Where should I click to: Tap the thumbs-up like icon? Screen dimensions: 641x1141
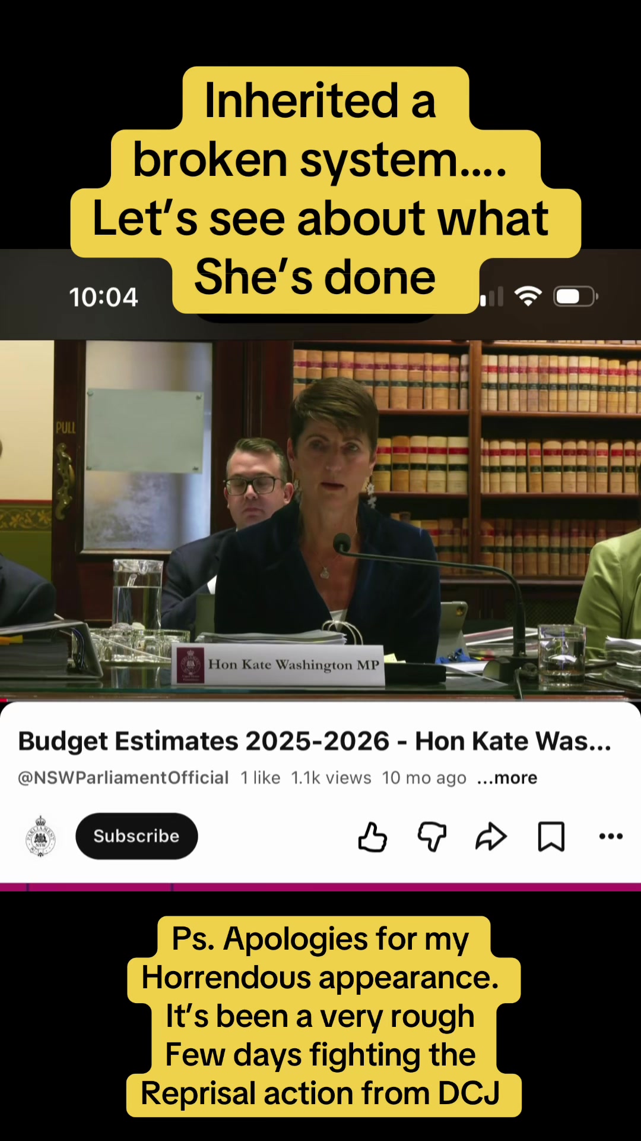373,837
